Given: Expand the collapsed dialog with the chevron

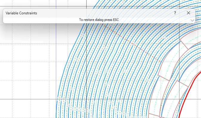Looking at the screenshot, I should tap(192, 20).
